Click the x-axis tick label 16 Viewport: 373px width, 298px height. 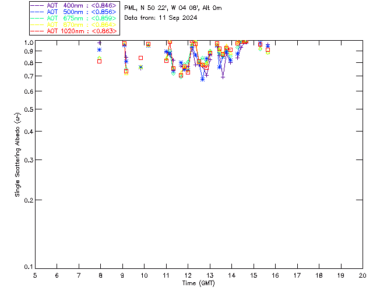click(275, 275)
